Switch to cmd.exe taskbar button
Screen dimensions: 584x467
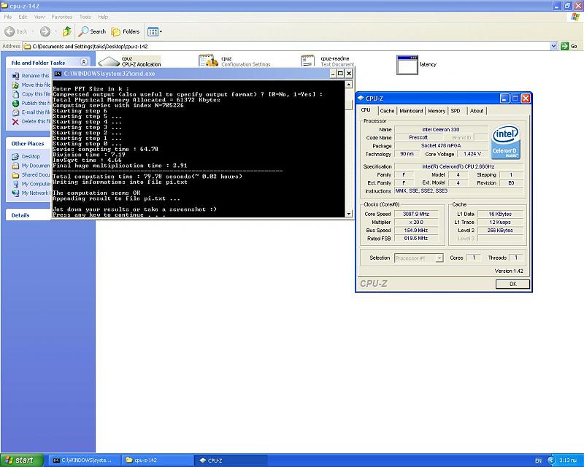click(84, 460)
